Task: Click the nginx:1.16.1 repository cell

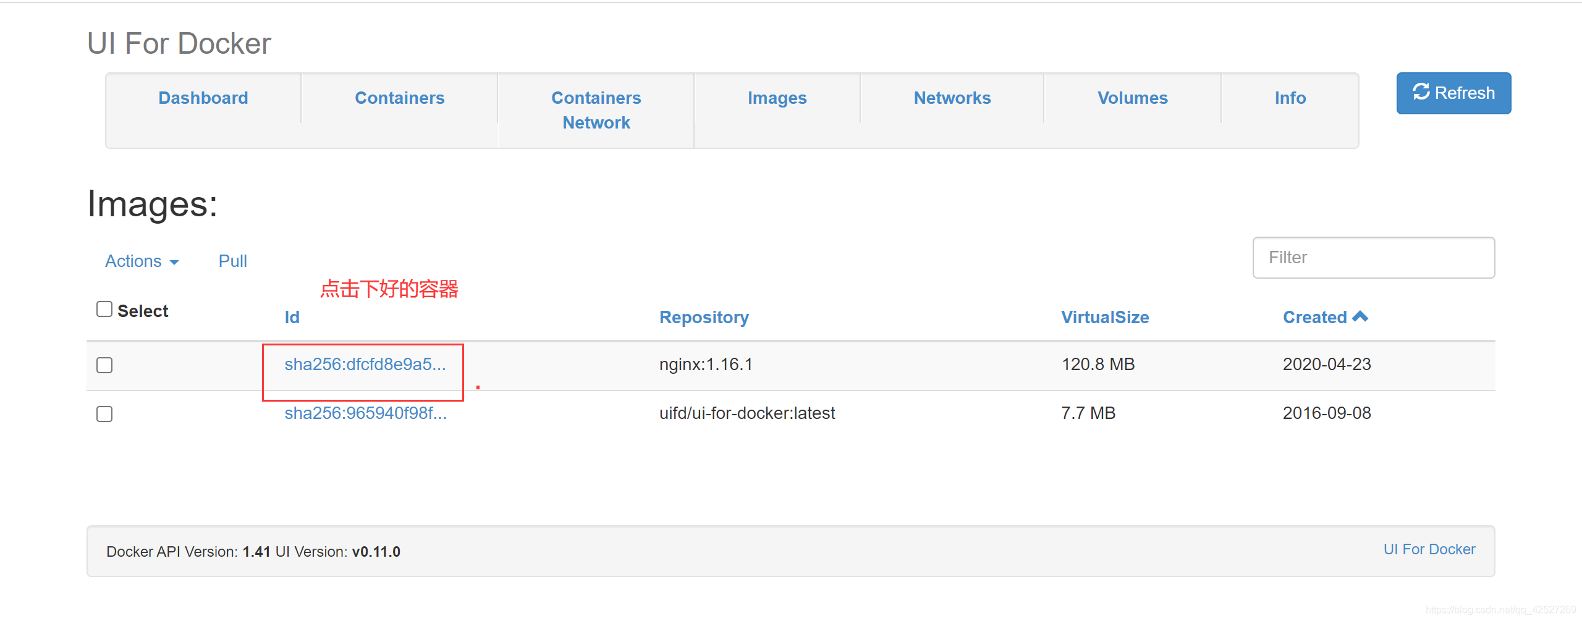Action: coord(706,365)
